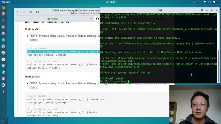221x124 pixels.
Task: Click the padlock icon before the URL
Action: (73, 13)
